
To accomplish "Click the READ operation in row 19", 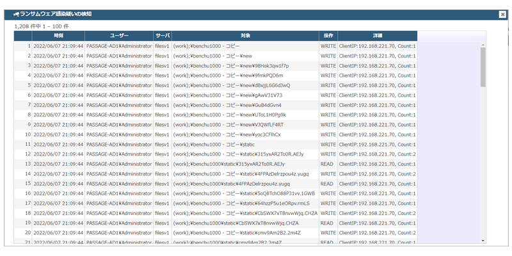I will [x=327, y=223].
